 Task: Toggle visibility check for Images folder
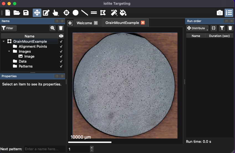click(x=61, y=51)
